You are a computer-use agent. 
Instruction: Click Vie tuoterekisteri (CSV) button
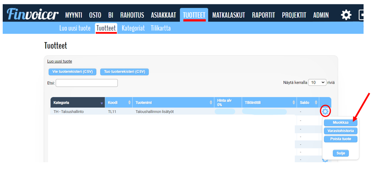(72, 72)
